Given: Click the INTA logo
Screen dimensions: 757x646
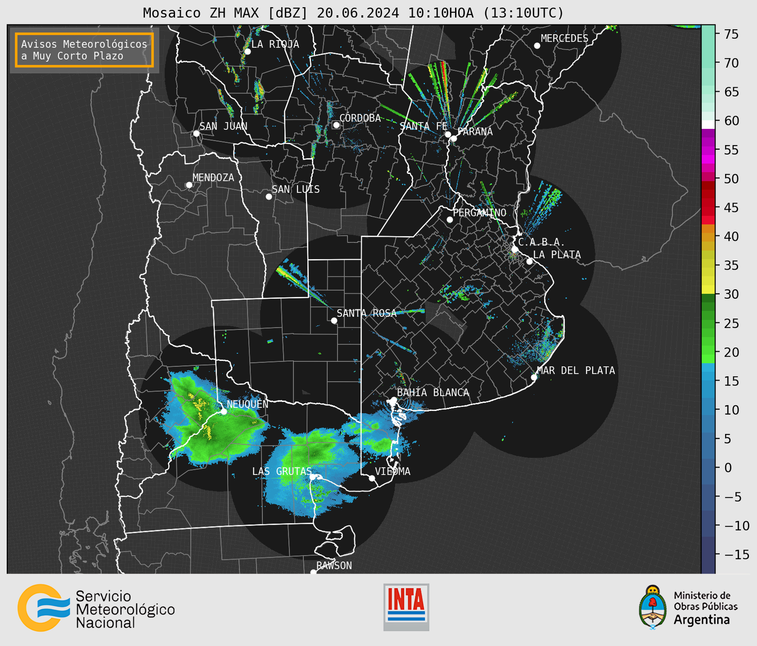Looking at the screenshot, I should [x=406, y=607].
